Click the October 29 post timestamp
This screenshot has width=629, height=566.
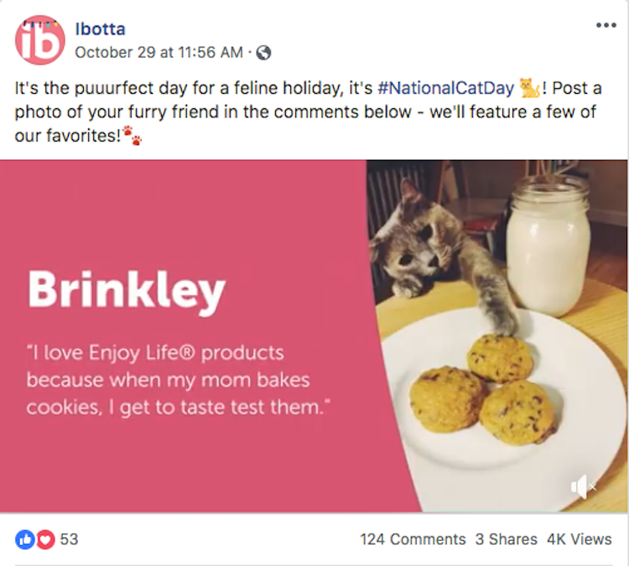(159, 52)
